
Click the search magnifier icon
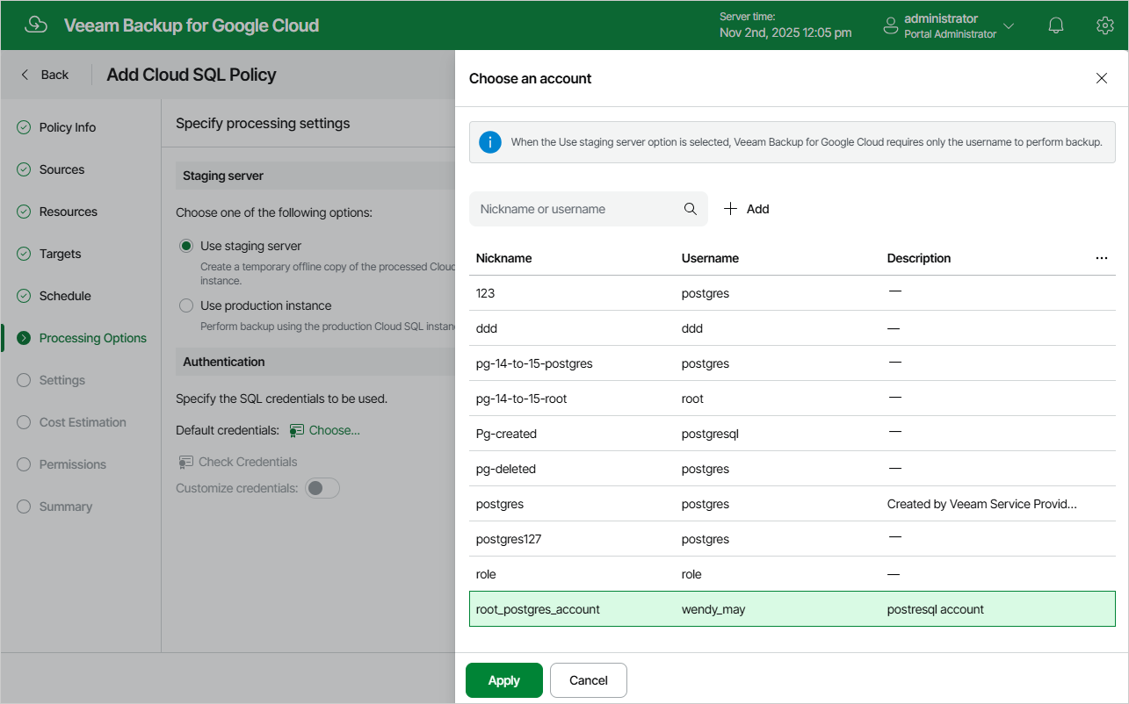pyautogui.click(x=691, y=209)
